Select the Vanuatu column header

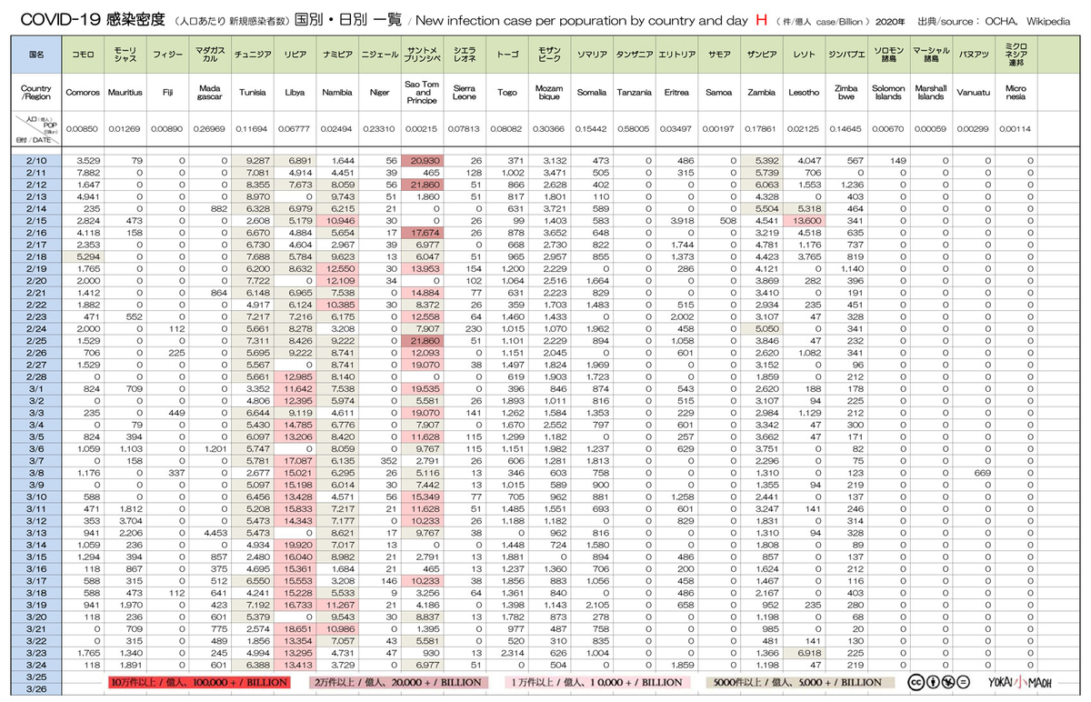pyautogui.click(x=973, y=93)
